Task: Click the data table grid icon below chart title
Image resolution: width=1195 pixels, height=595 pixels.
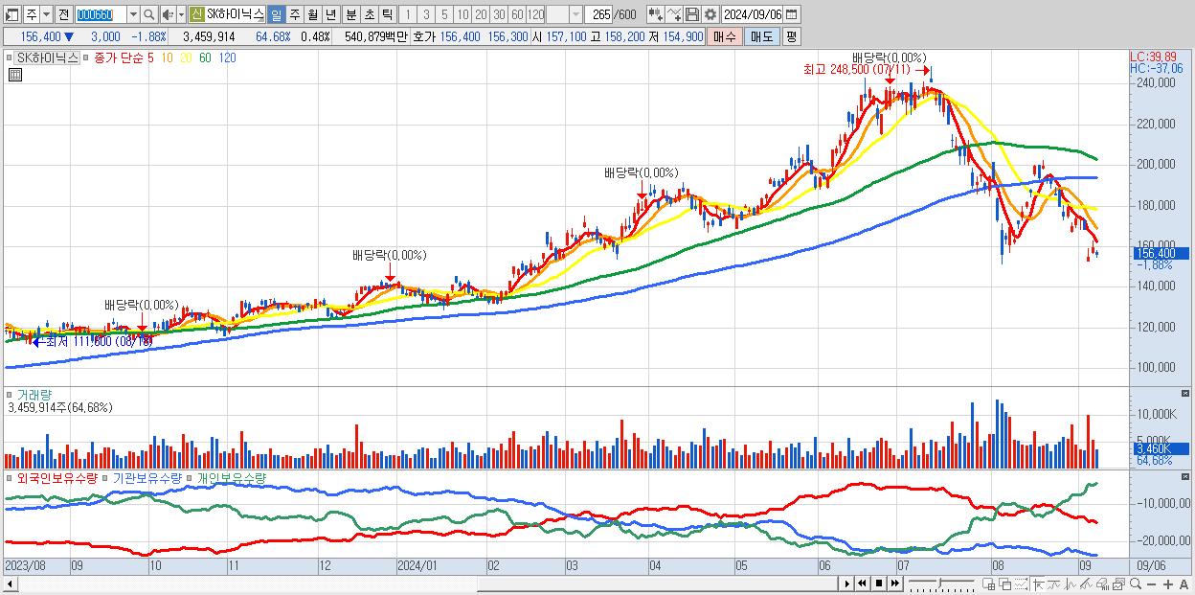Action: click(14, 75)
